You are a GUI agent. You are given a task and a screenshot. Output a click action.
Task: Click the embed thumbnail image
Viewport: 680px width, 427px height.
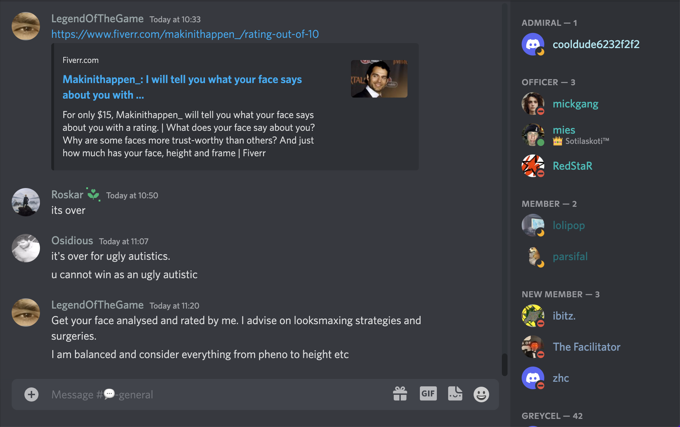[379, 79]
